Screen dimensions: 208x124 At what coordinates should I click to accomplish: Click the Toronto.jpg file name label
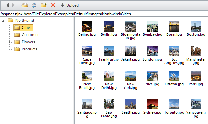[x=174, y=113]
